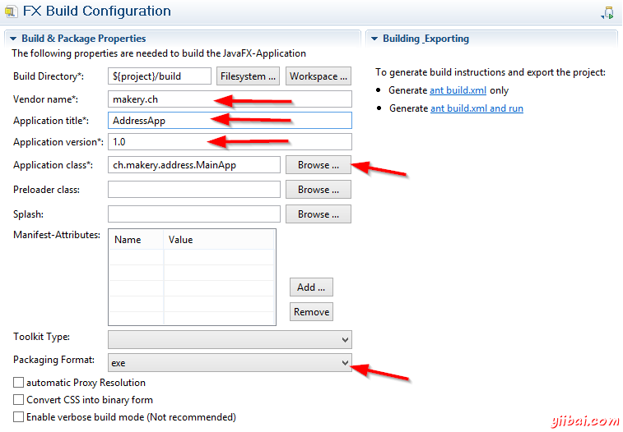The image size is (623, 432).
Task: Remove the selected manifest attribute
Action: (311, 312)
